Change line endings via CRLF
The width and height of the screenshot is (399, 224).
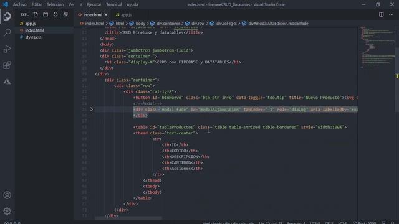(329, 223)
